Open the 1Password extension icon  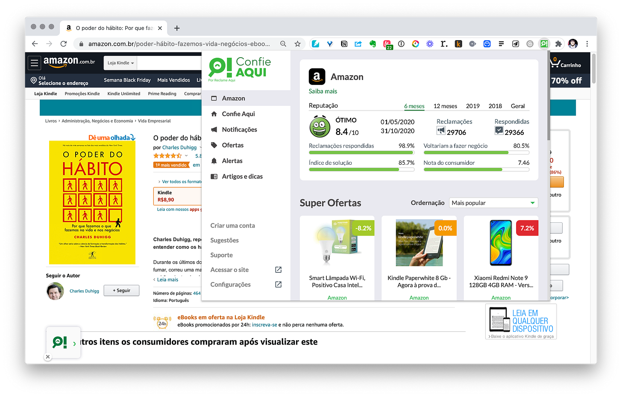401,44
